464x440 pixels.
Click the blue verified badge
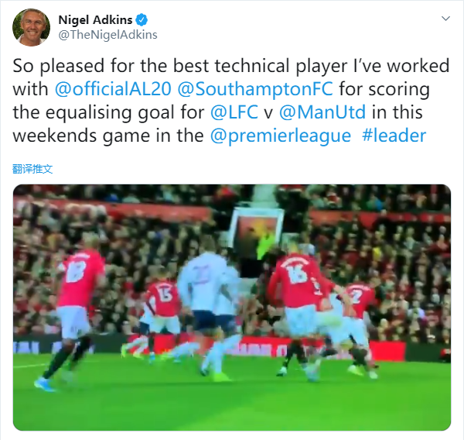142,20
